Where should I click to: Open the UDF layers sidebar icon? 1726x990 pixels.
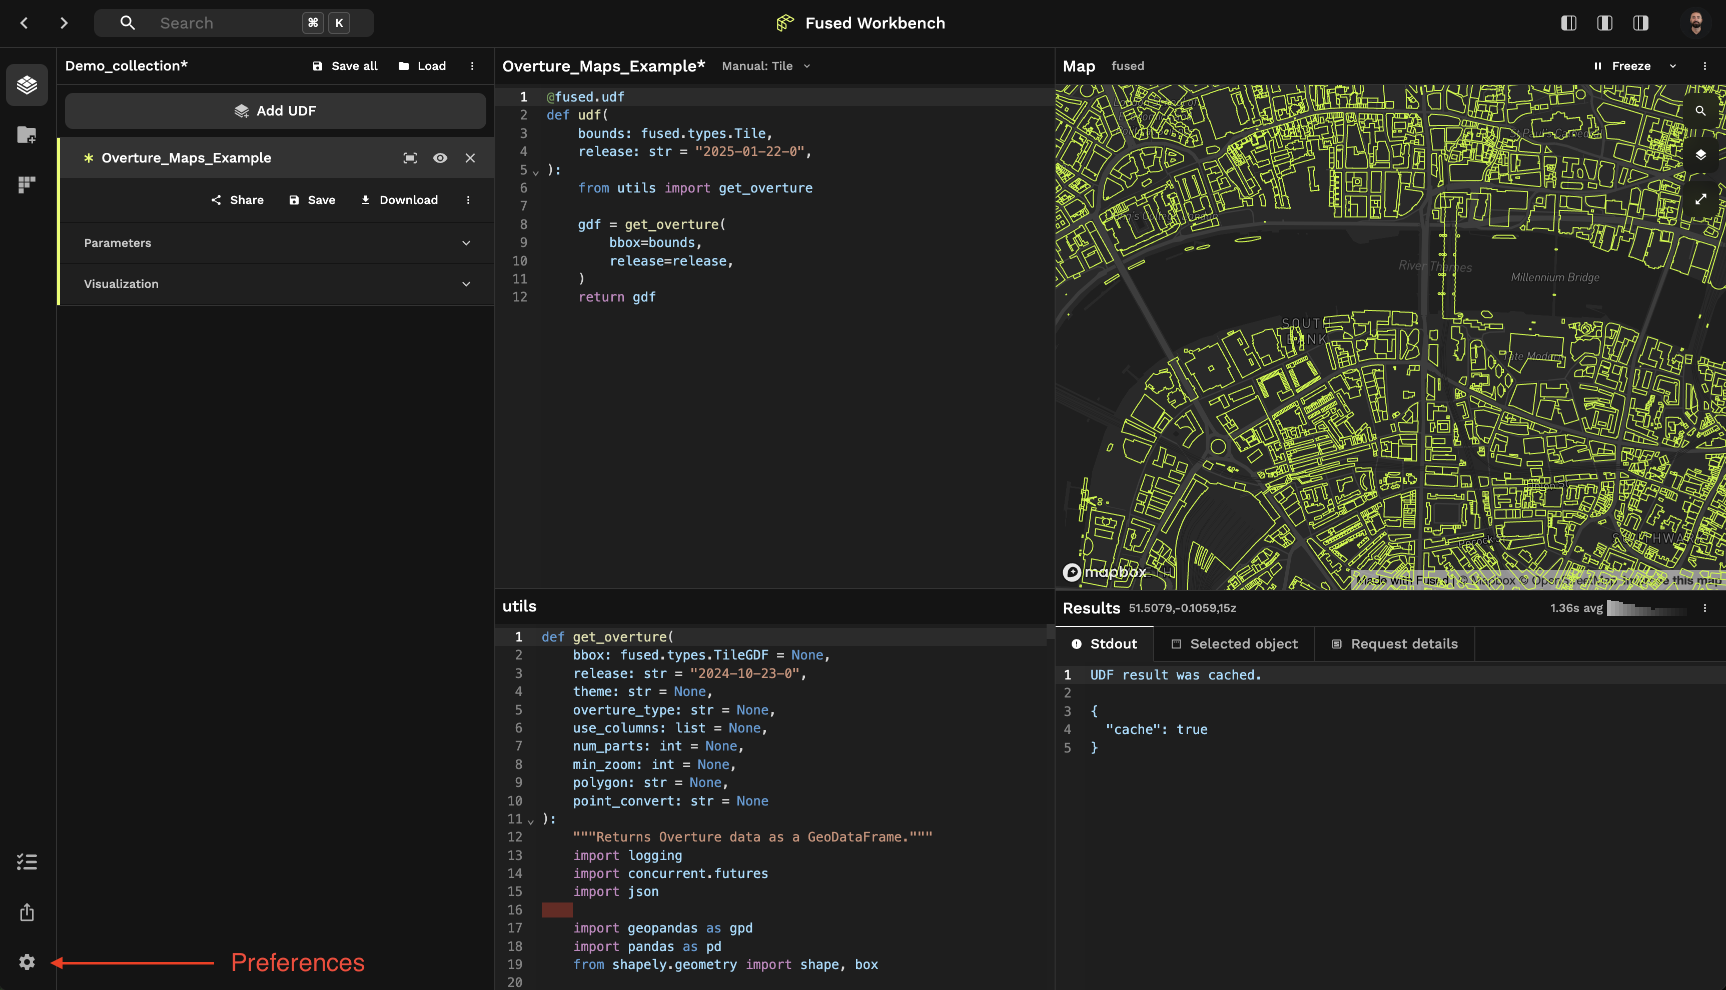27,85
